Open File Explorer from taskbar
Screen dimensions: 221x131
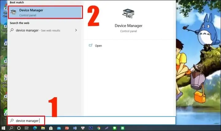(x=43, y=128)
